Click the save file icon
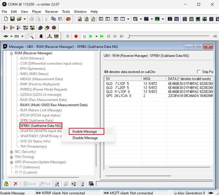219x195 pixels. coord(13,19)
